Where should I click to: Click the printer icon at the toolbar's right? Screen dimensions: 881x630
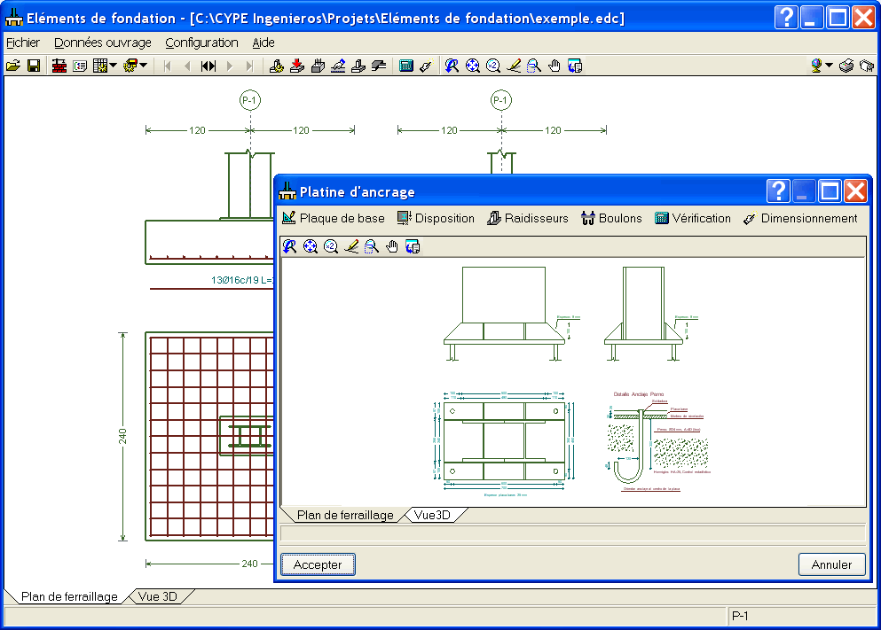[846, 66]
